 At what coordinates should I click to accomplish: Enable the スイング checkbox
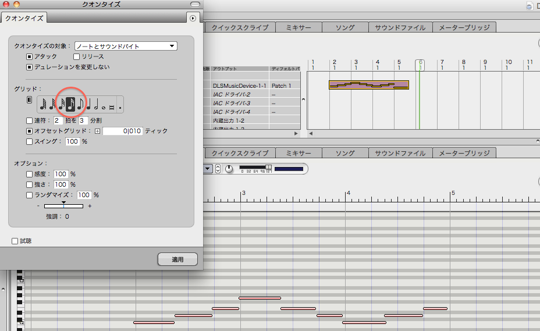[29, 141]
